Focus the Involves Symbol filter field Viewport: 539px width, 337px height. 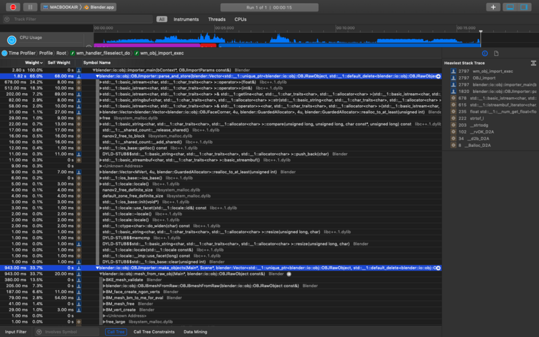click(67, 332)
